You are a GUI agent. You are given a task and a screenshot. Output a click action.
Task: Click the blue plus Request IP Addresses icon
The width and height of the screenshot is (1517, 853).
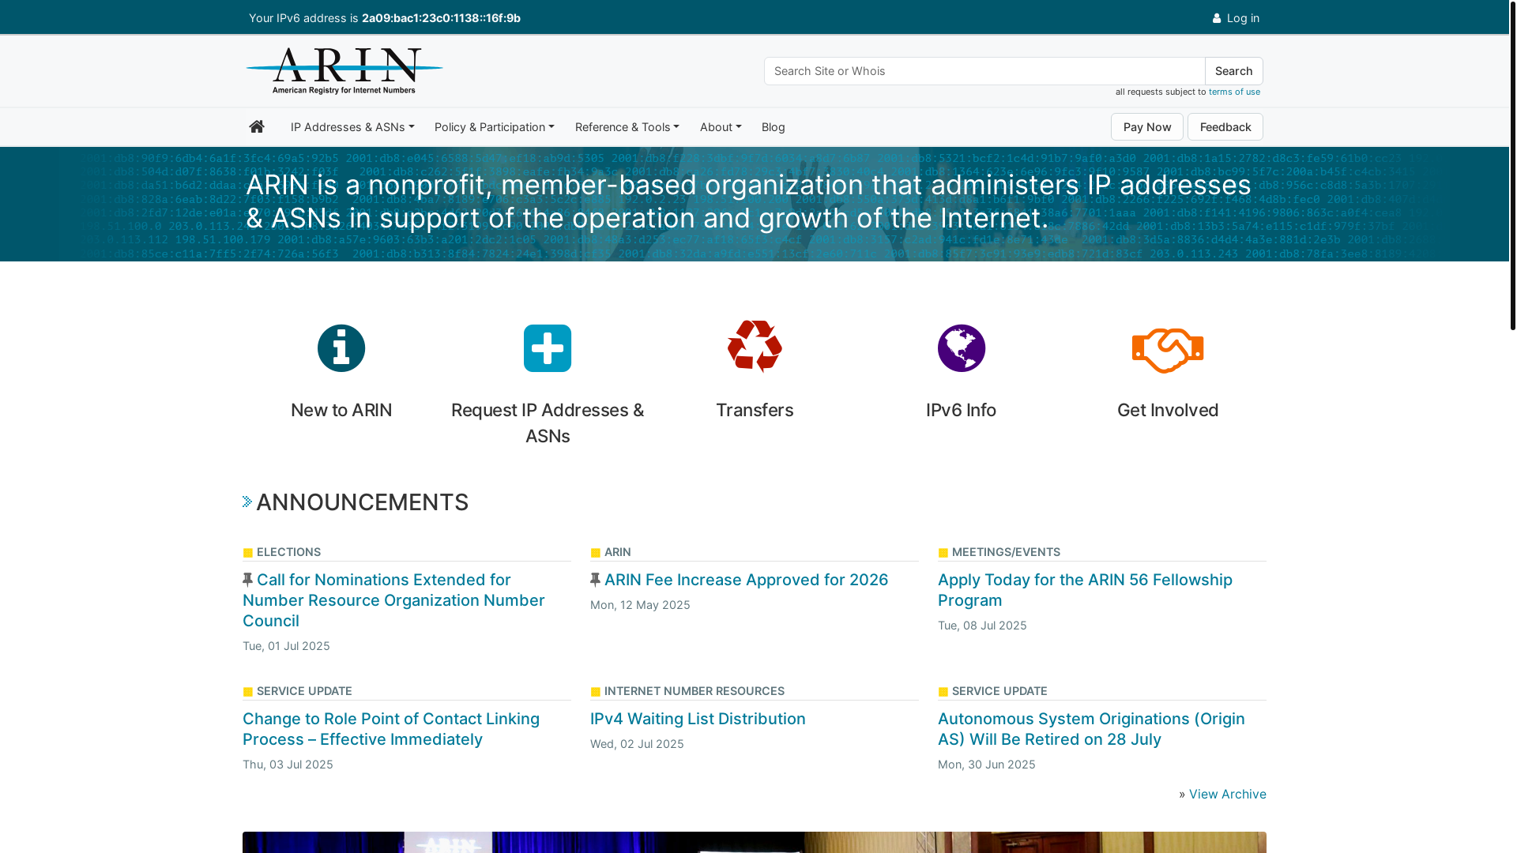(548, 348)
